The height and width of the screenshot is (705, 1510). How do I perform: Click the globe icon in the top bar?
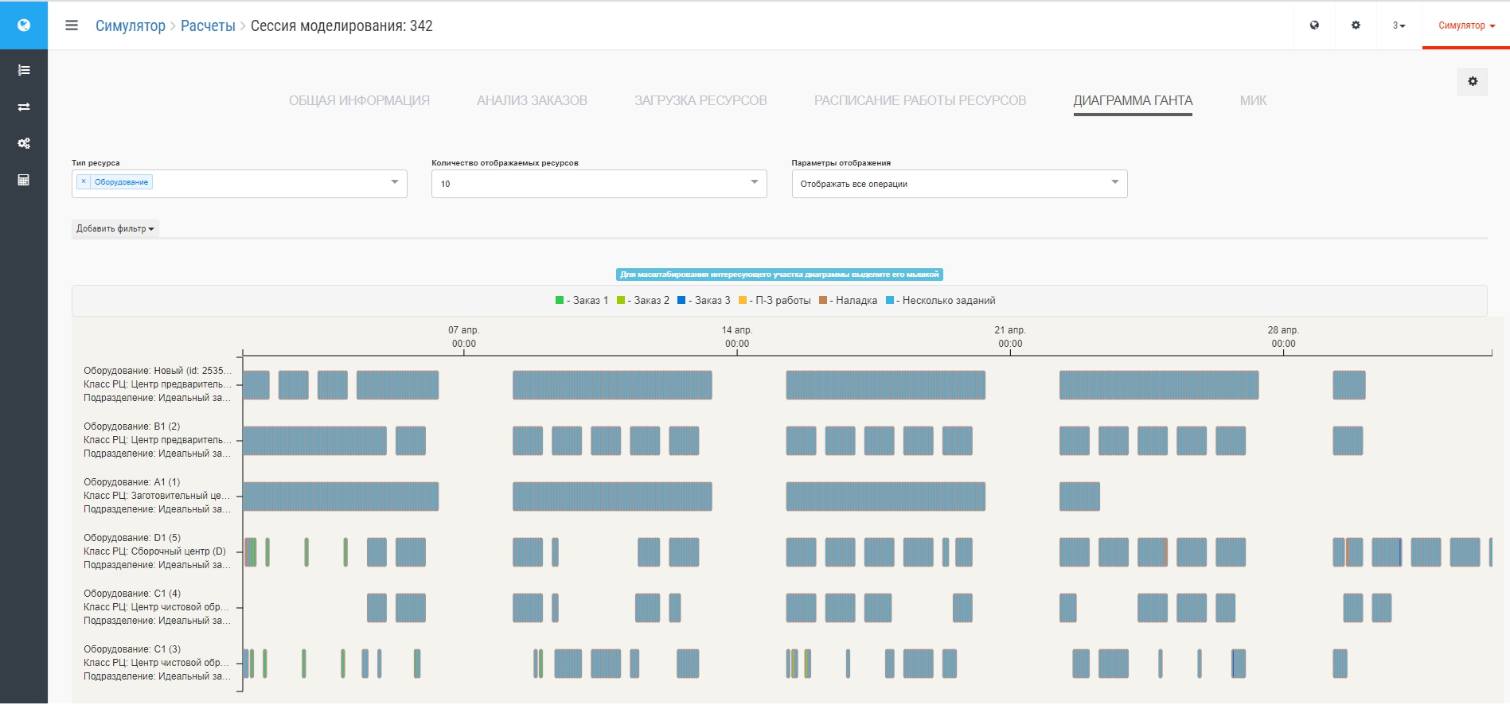(1314, 25)
